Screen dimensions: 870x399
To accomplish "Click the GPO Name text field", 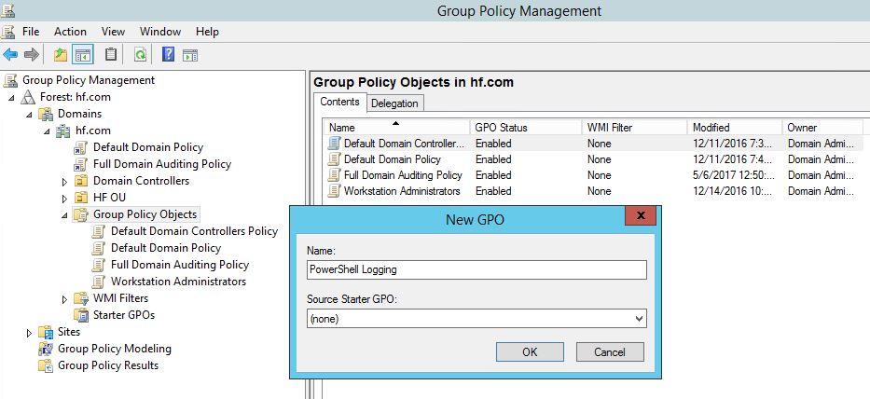I will click(476, 269).
